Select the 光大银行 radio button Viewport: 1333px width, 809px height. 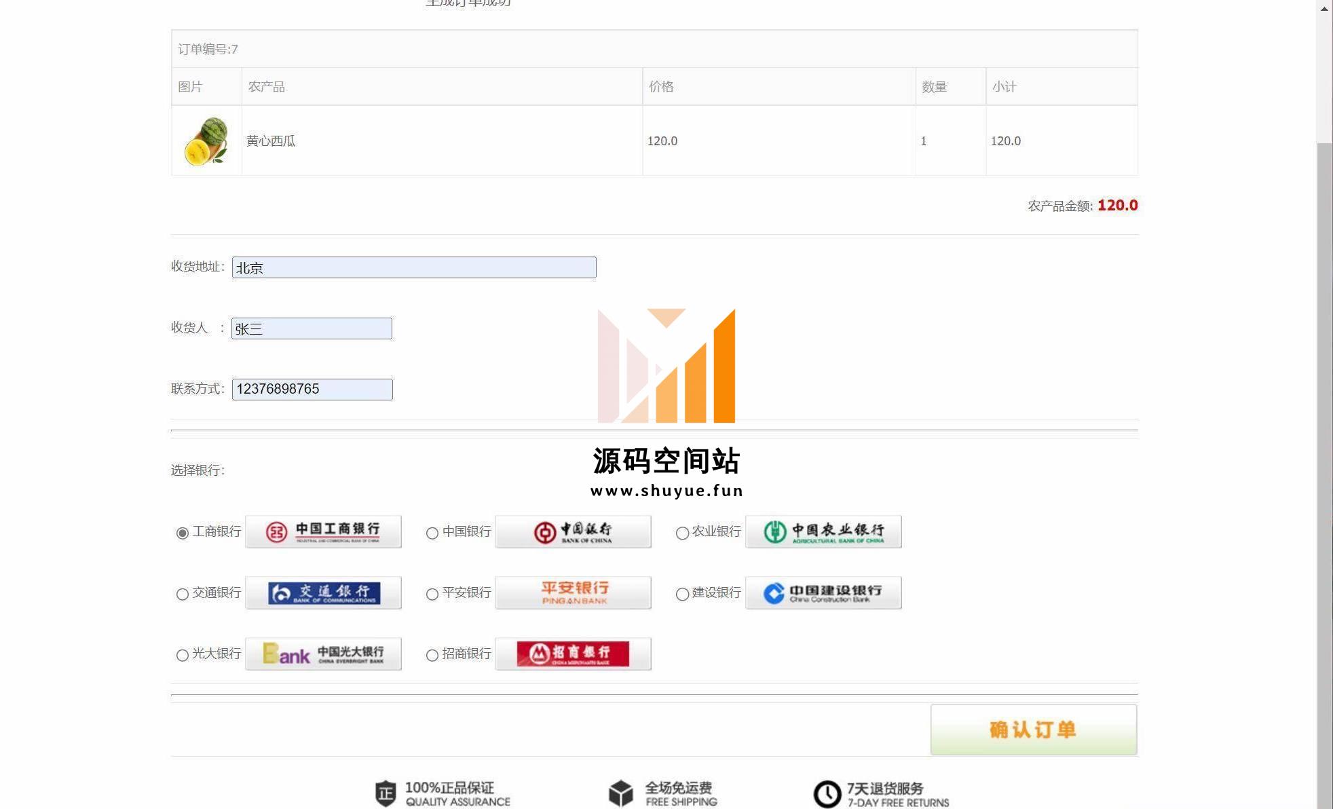pos(182,655)
